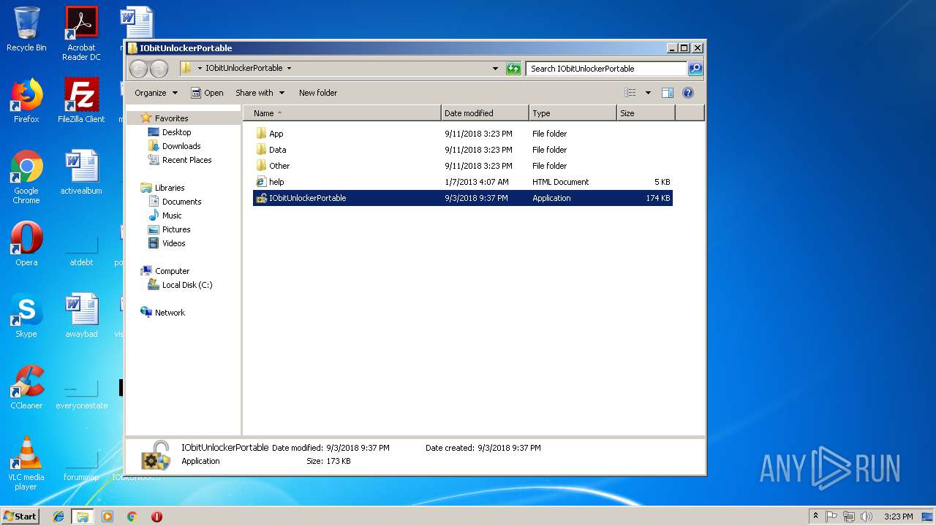Click New folder button

coord(318,93)
